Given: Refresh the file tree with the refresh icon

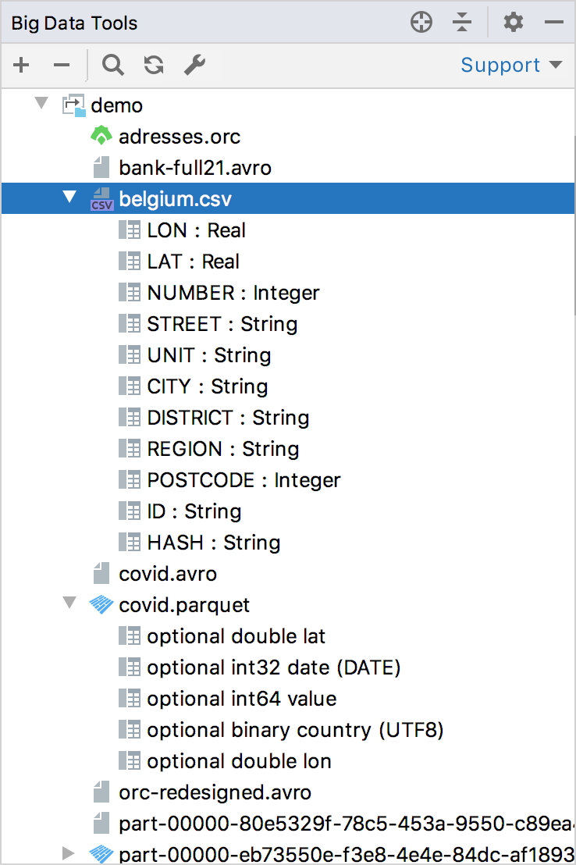Looking at the screenshot, I should [x=153, y=65].
